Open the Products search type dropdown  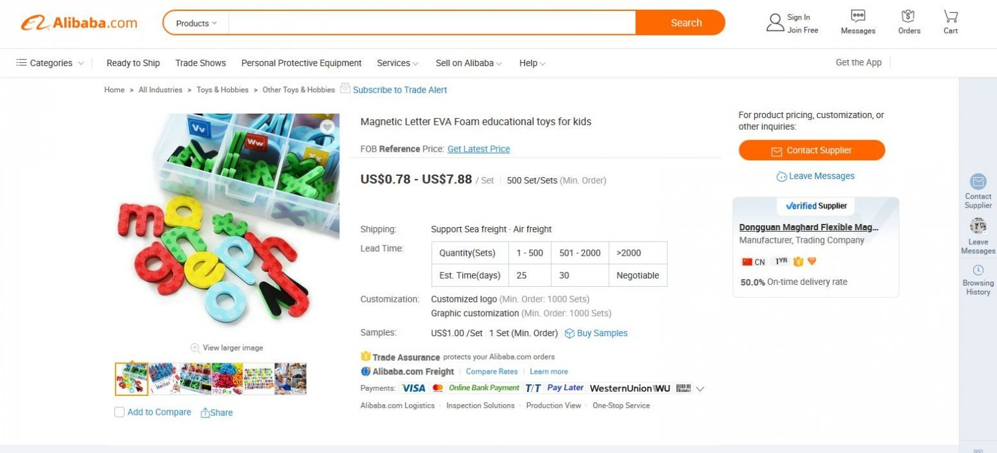pos(196,23)
